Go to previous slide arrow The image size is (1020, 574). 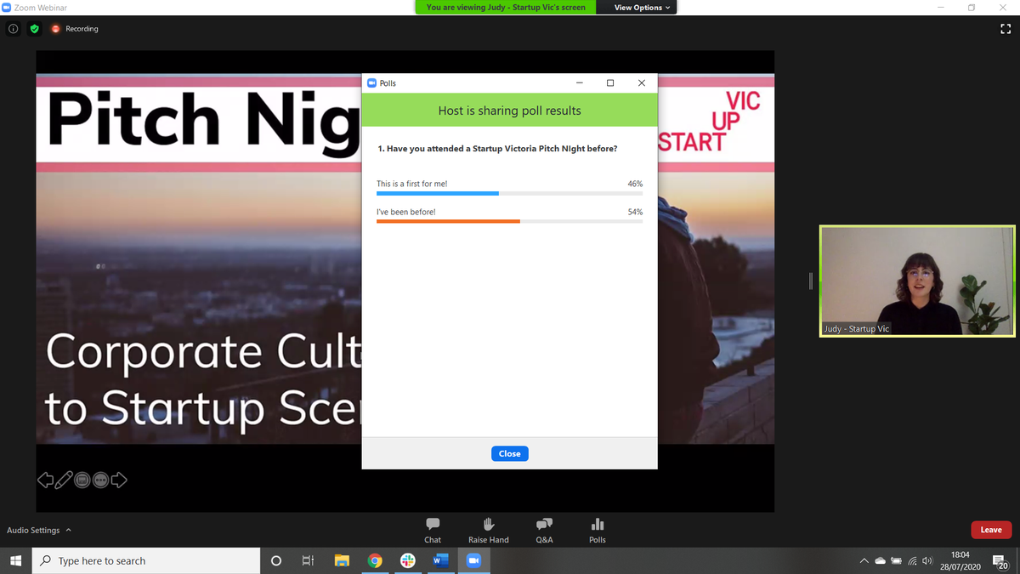(x=45, y=480)
